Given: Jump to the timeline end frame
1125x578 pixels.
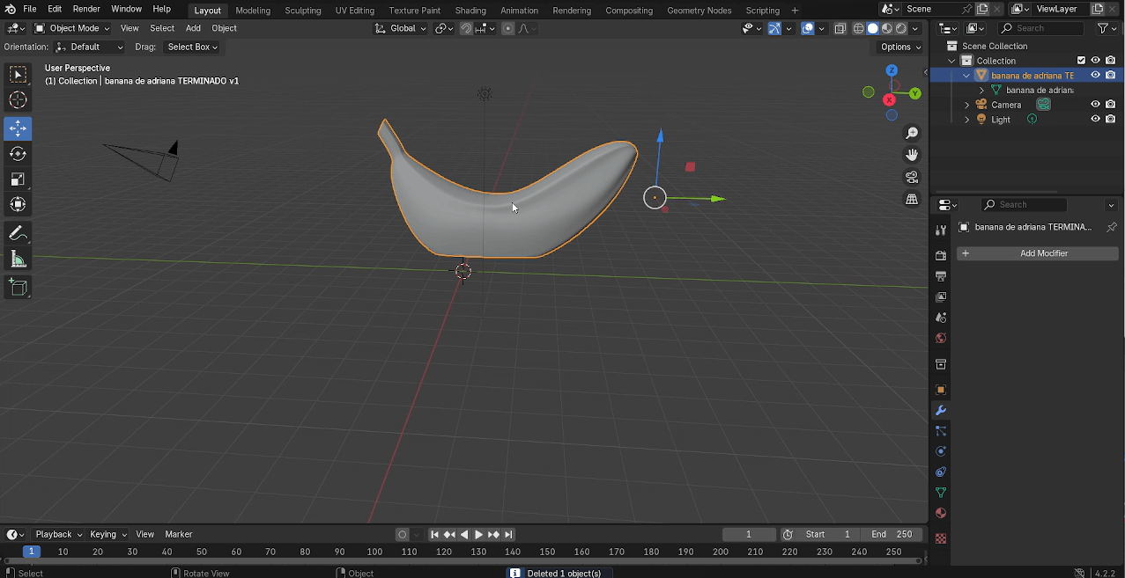Looking at the screenshot, I should coord(508,534).
